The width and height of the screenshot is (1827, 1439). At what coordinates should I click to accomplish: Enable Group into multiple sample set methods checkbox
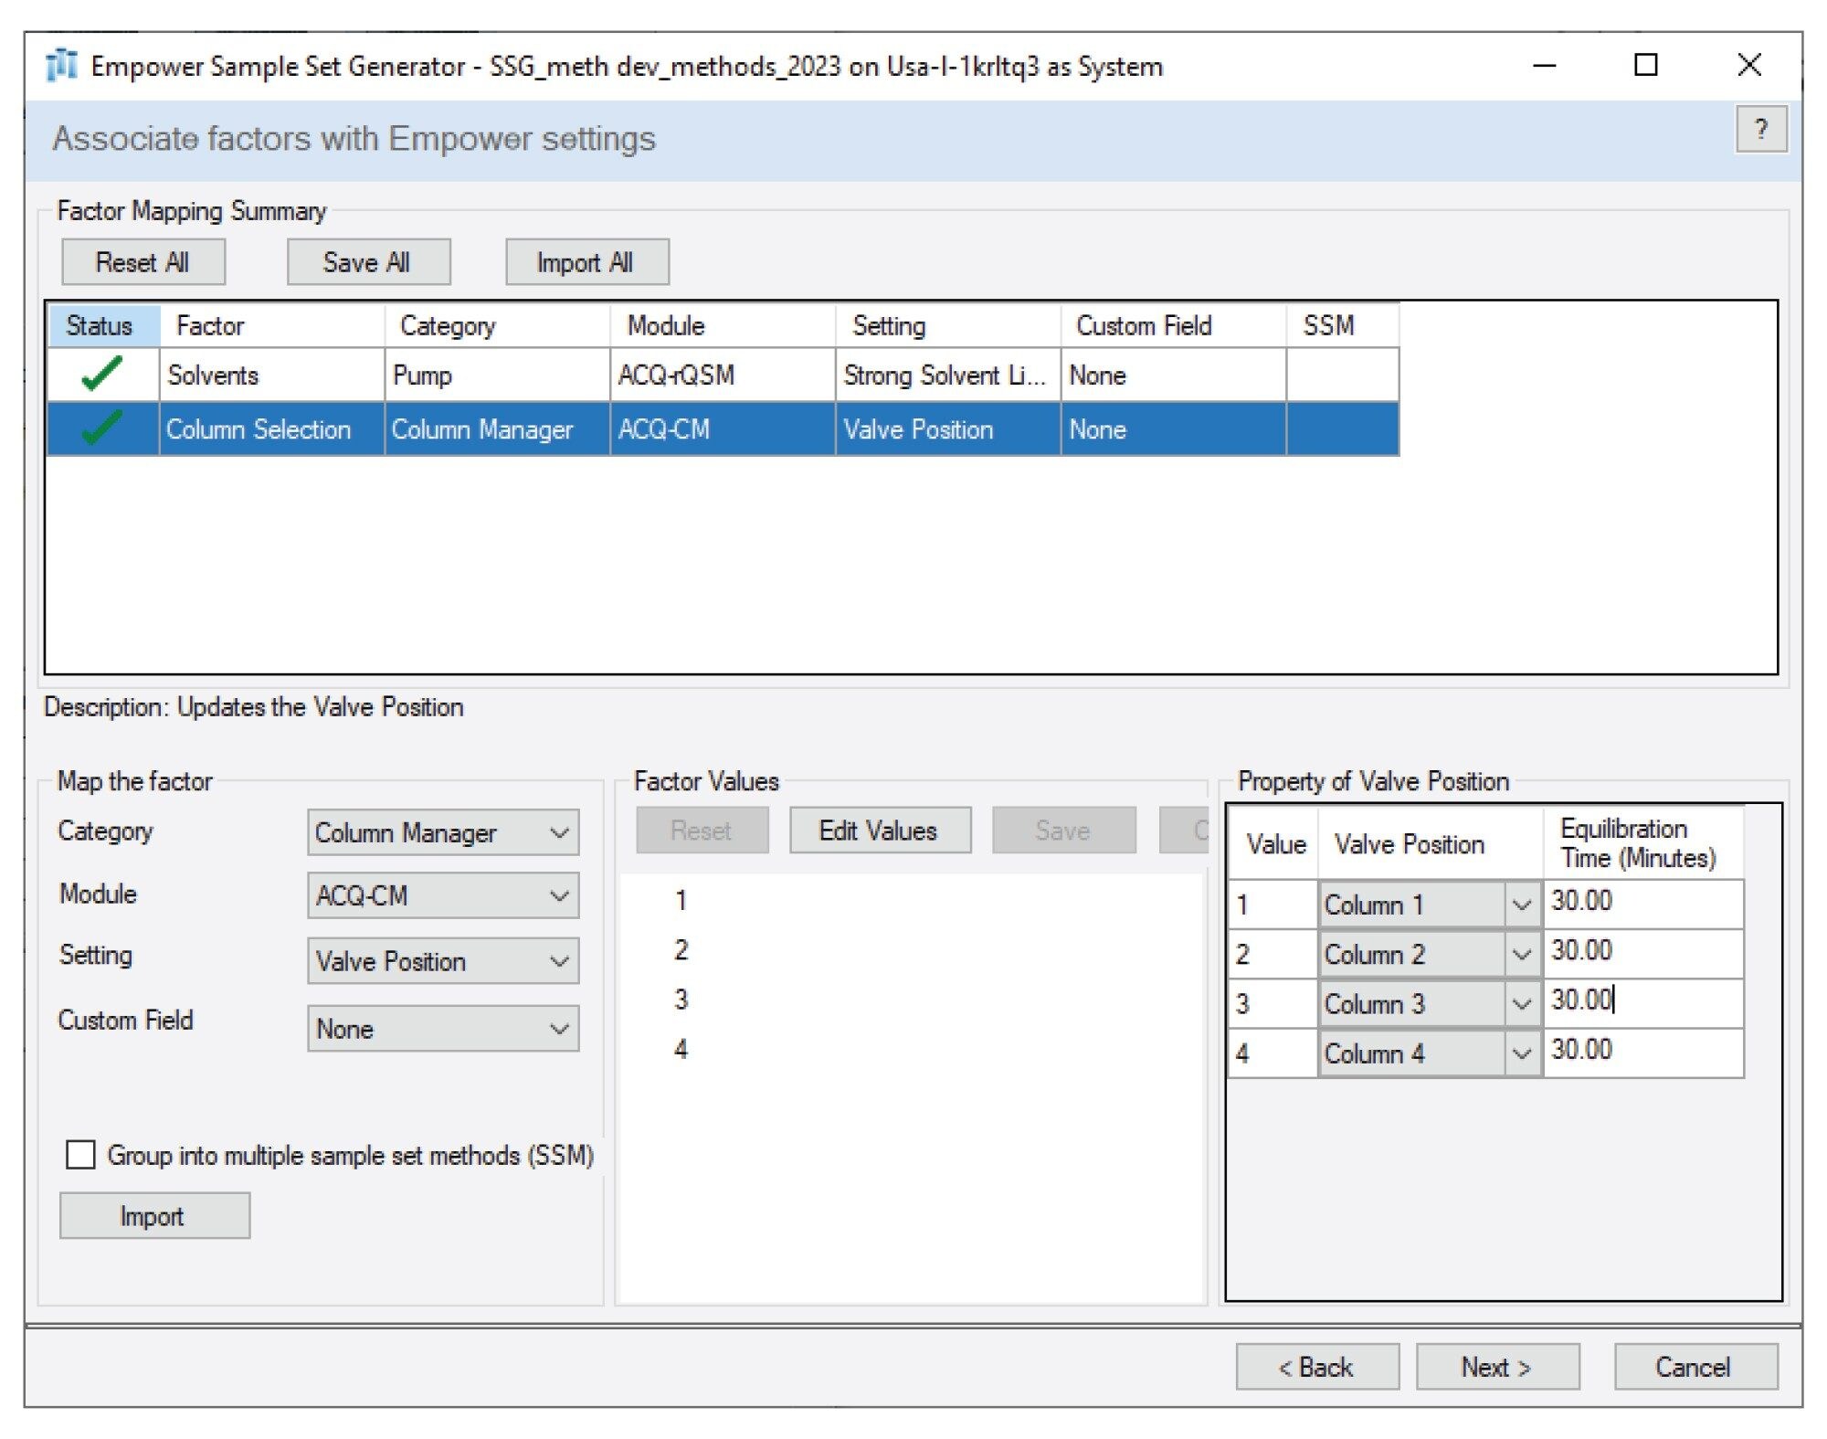(80, 1155)
